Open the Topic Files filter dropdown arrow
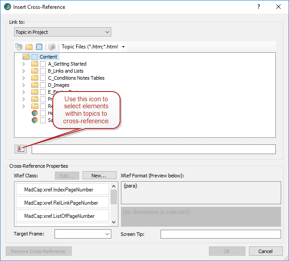Image resolution: width=289 pixels, height=261 pixels. [x=123, y=47]
